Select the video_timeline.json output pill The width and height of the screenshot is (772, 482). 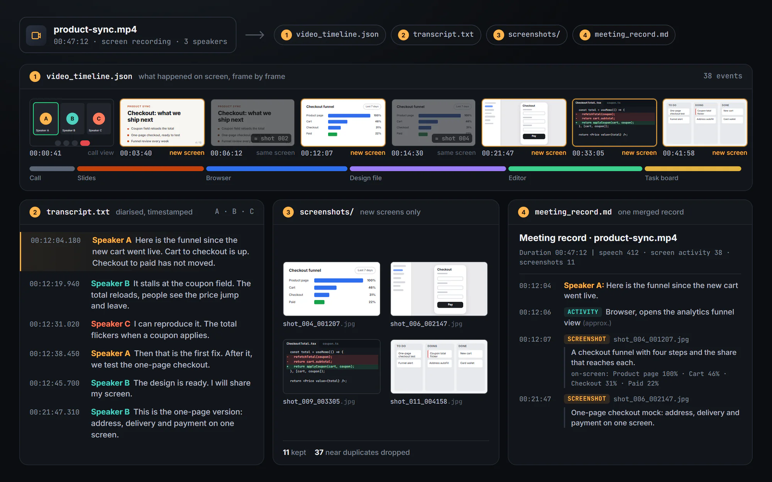[330, 35]
